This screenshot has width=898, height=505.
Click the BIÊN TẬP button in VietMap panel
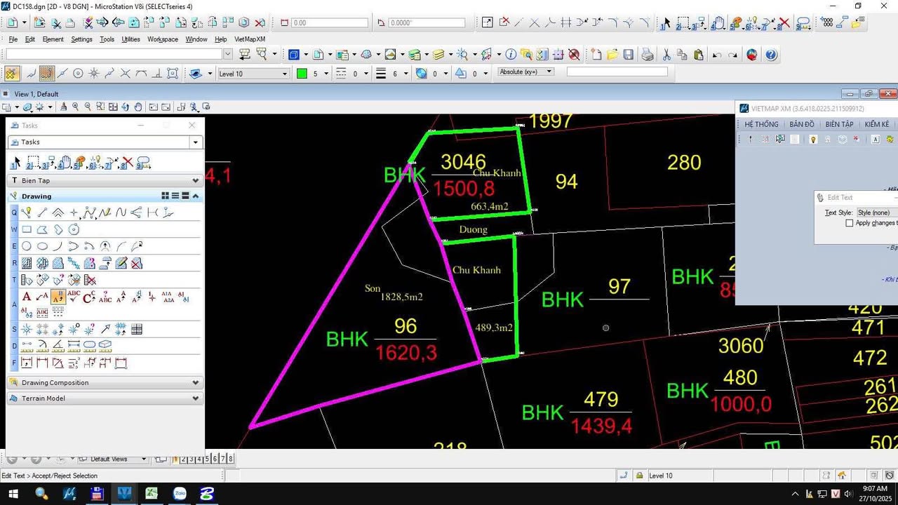click(839, 124)
